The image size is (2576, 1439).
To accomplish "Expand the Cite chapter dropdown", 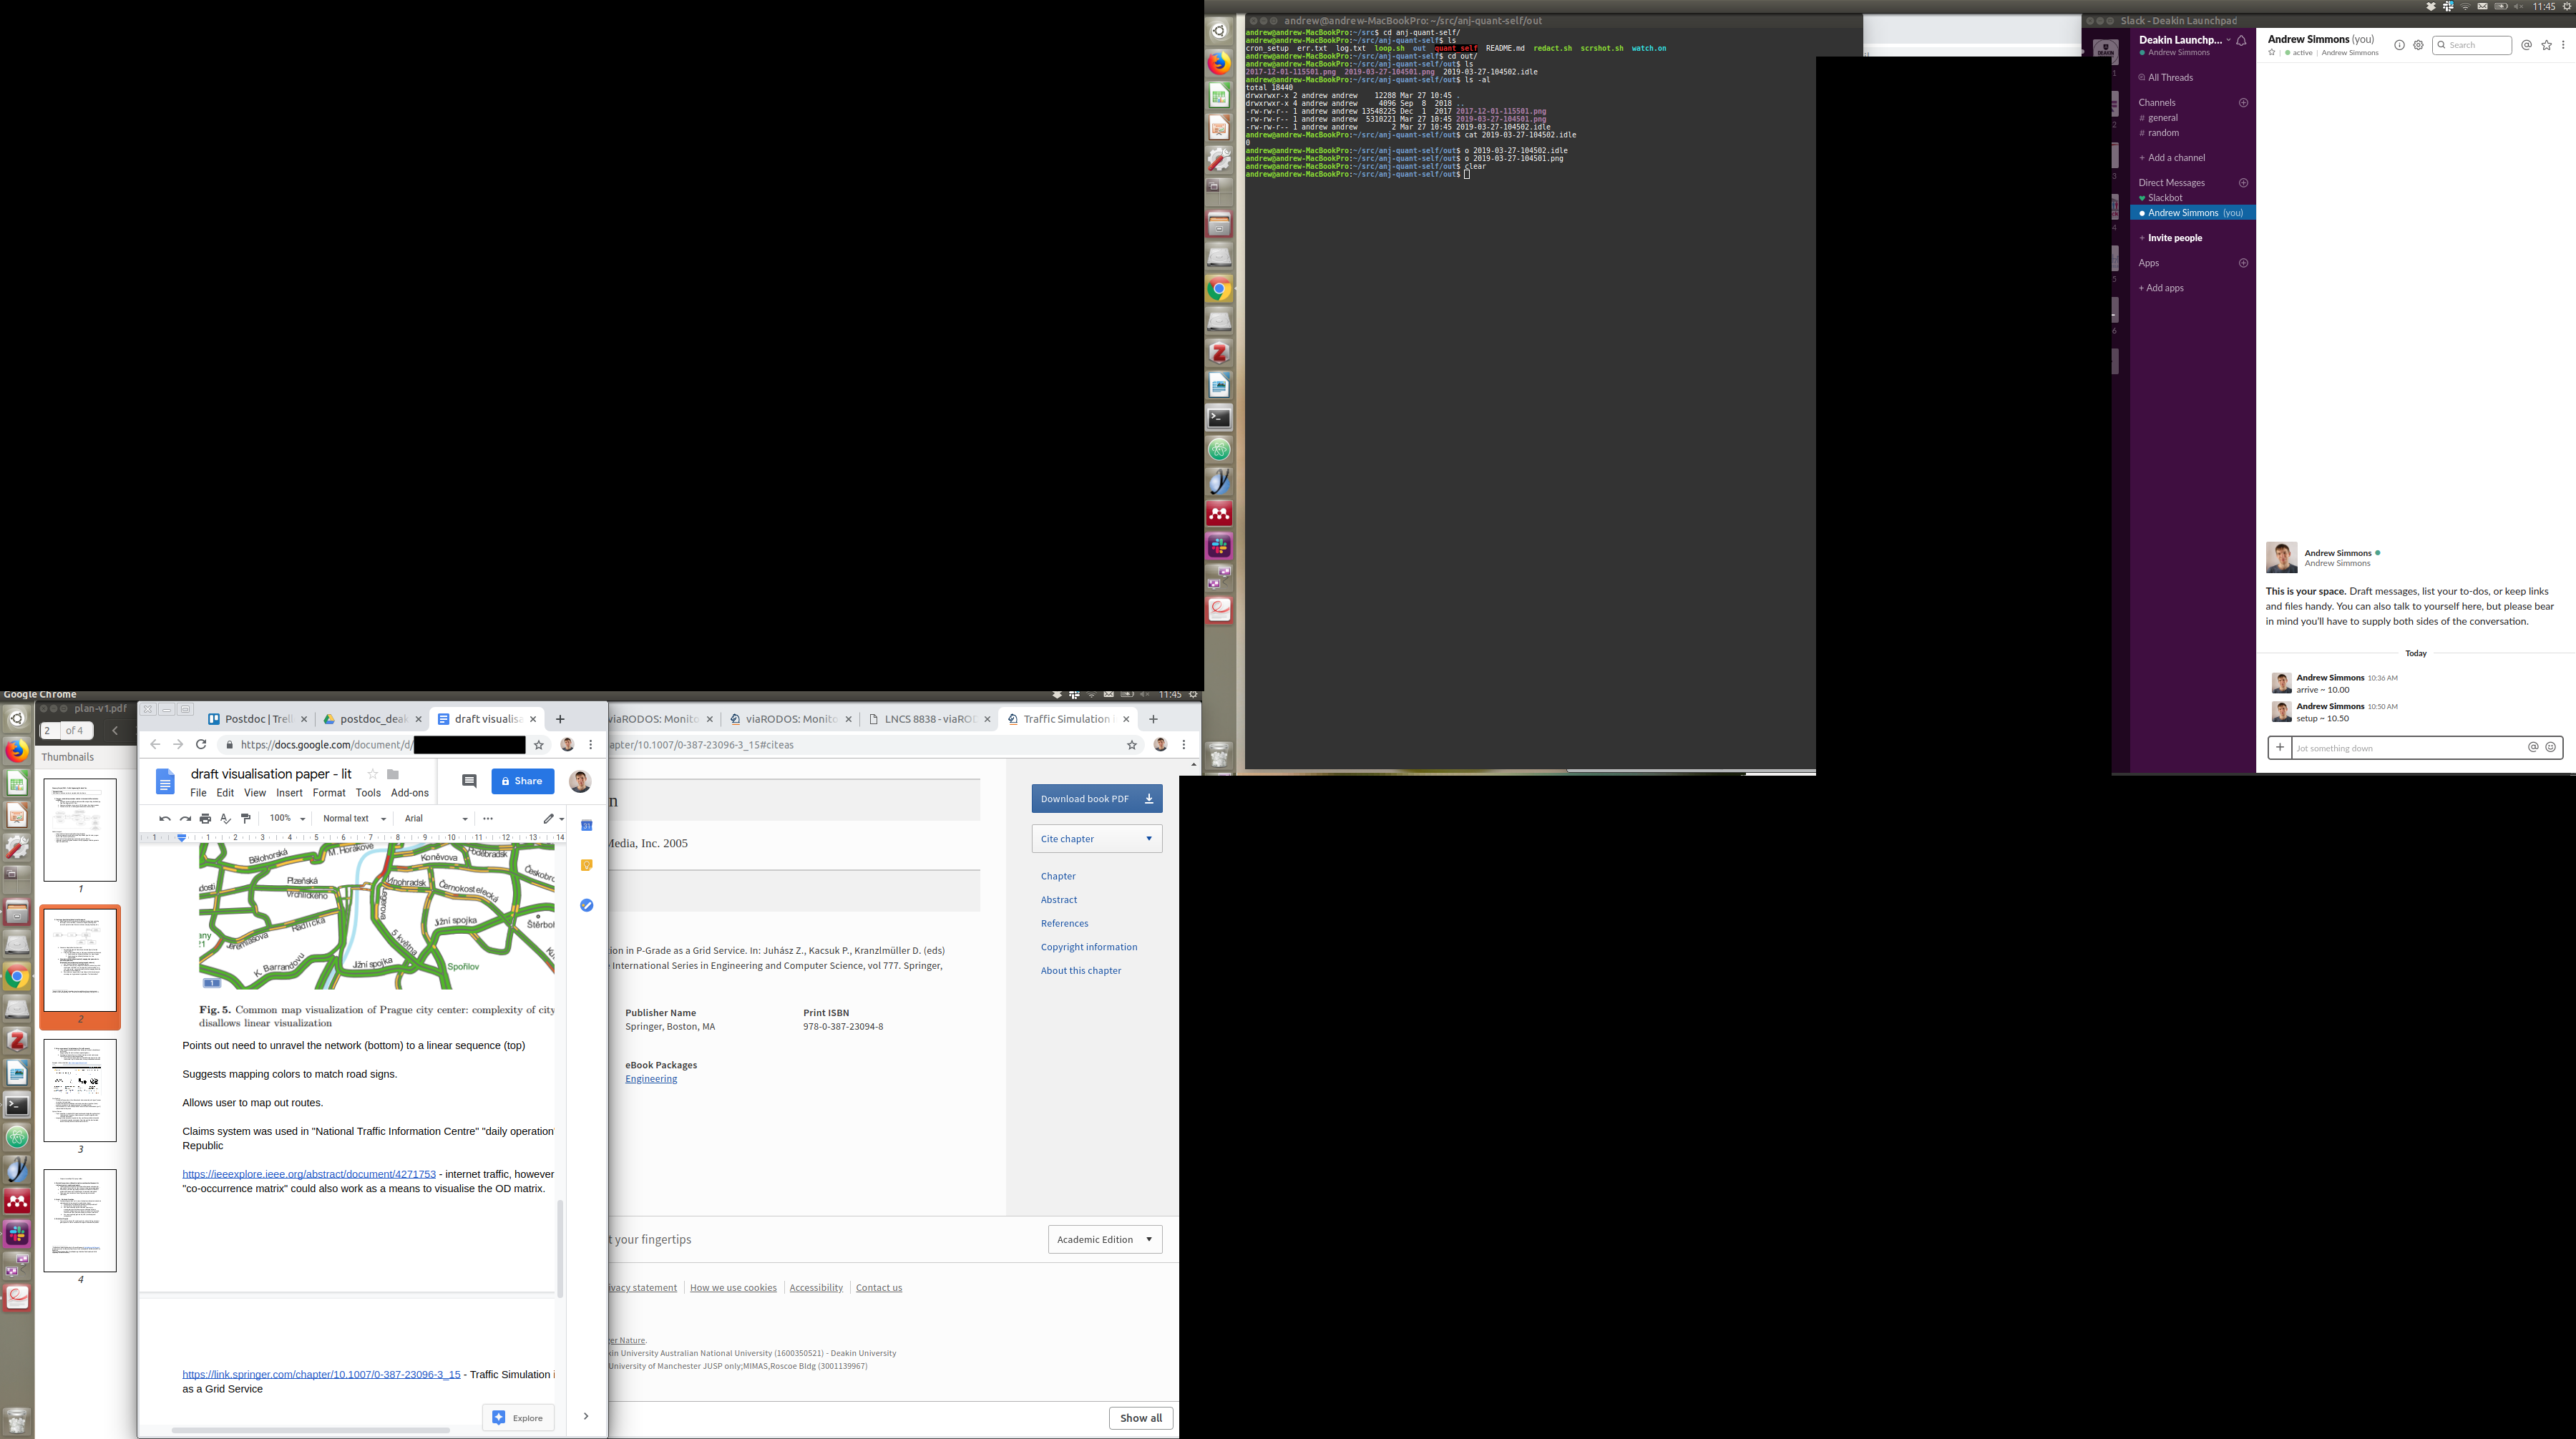I will 1096,839.
